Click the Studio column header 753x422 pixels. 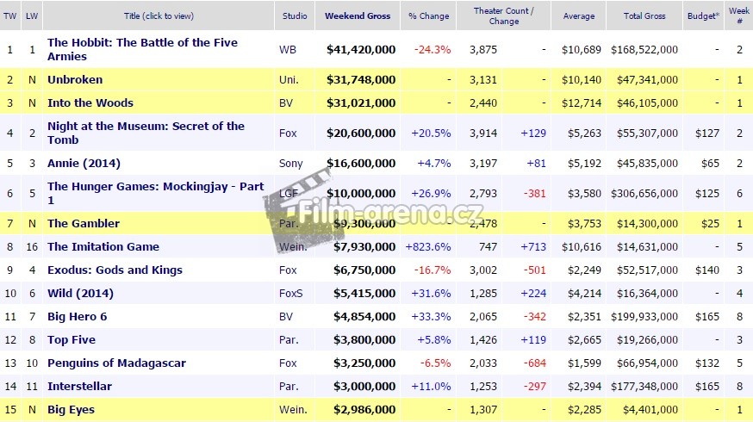coord(294,16)
